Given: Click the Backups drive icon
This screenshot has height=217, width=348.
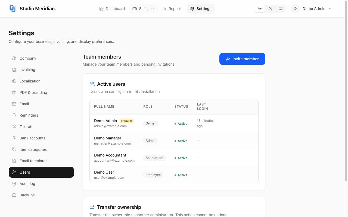Looking at the screenshot, I should pyautogui.click(x=14, y=195).
